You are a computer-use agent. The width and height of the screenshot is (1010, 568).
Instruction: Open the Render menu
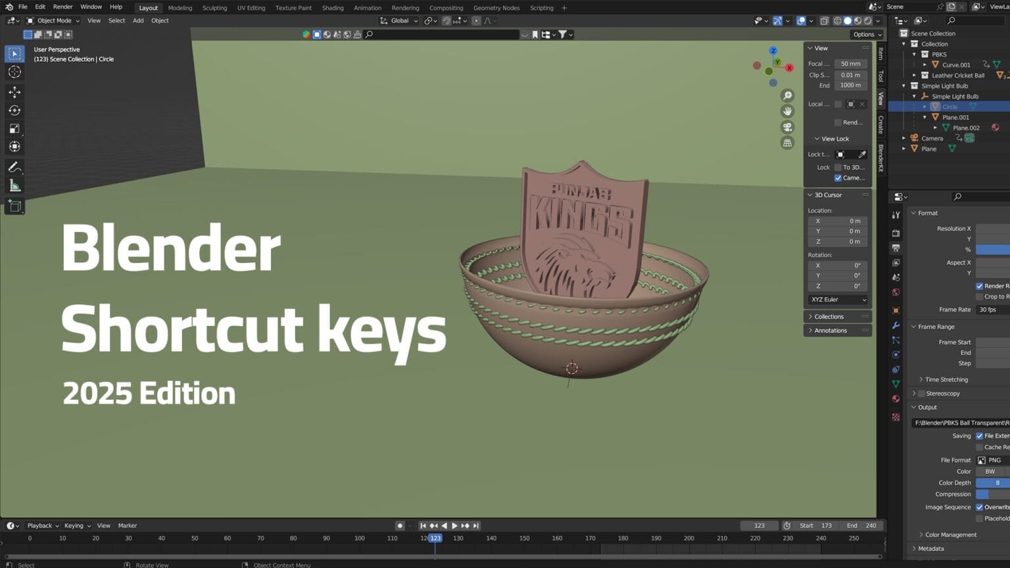(62, 7)
